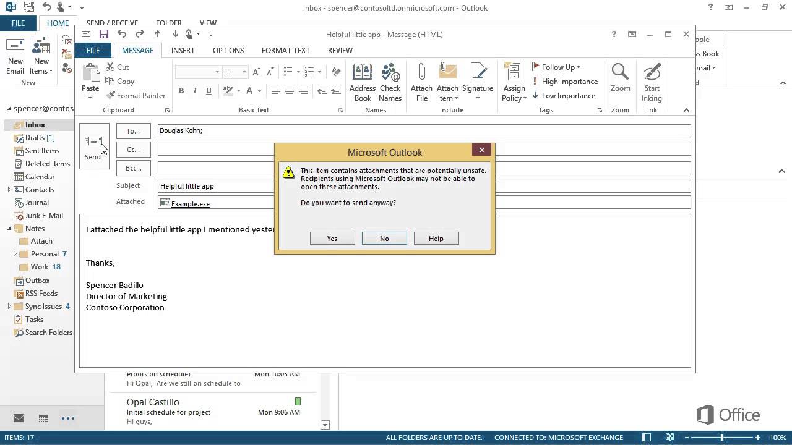Click the Attach File paperclip
792x445 pixels.
421,82
